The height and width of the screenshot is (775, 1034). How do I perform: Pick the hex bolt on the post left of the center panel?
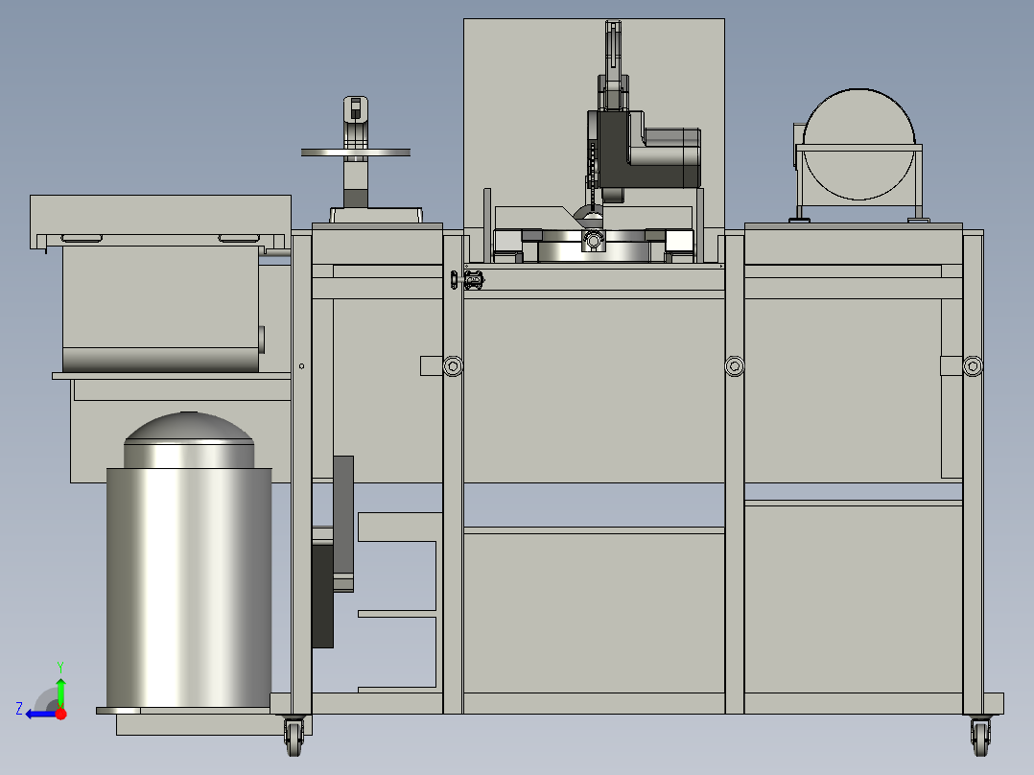(x=453, y=366)
